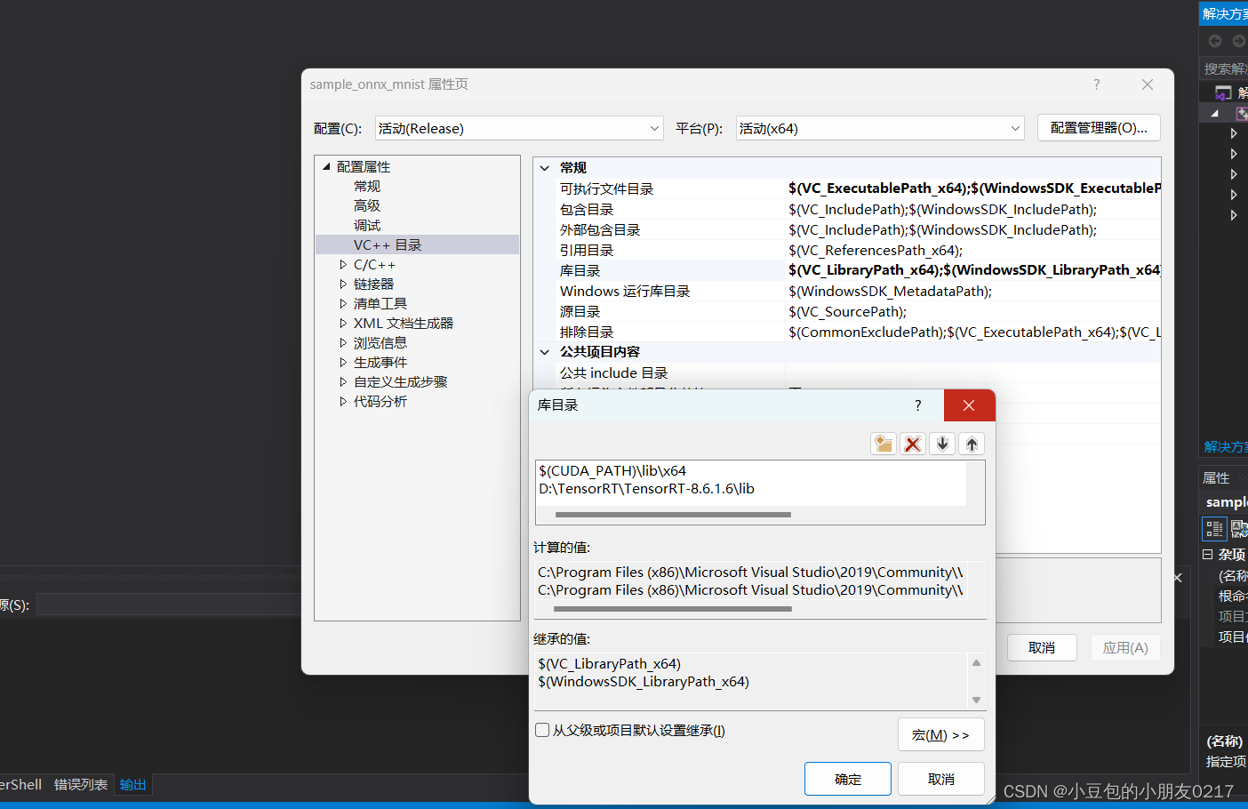The height and width of the screenshot is (809, 1248).
Task: Click help icon in 库目录 dialog
Action: (918, 405)
